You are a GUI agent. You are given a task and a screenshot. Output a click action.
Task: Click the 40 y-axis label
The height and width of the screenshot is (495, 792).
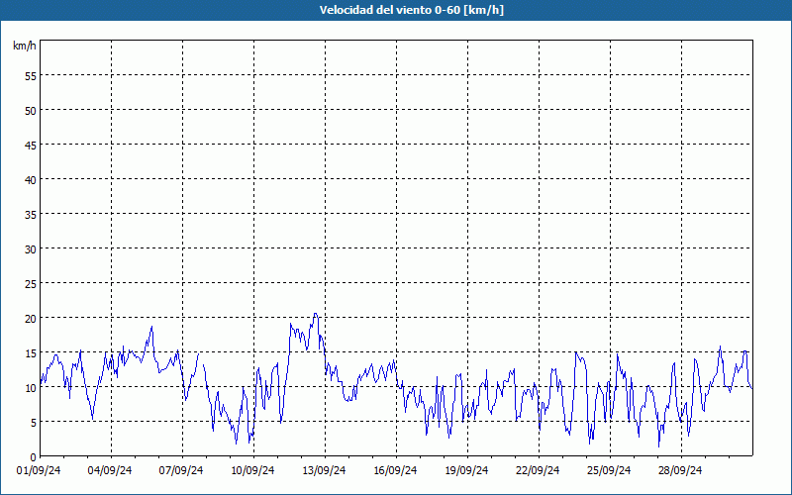click(31, 180)
